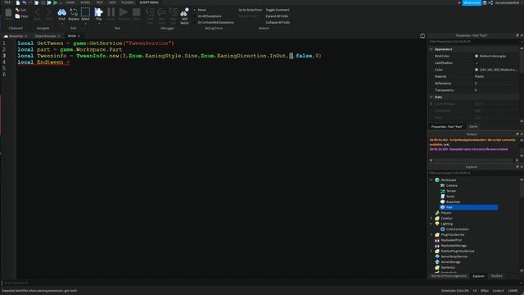Click Copy in the Clipboard group
The height and width of the screenshot is (295, 524).
click(x=21, y=16)
